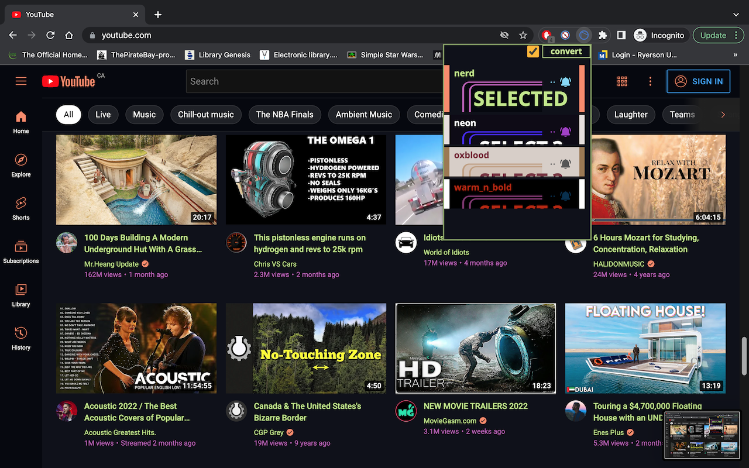749x468 pixels.
Task: Open the red hand ad-blocker extension
Action: click(x=547, y=35)
